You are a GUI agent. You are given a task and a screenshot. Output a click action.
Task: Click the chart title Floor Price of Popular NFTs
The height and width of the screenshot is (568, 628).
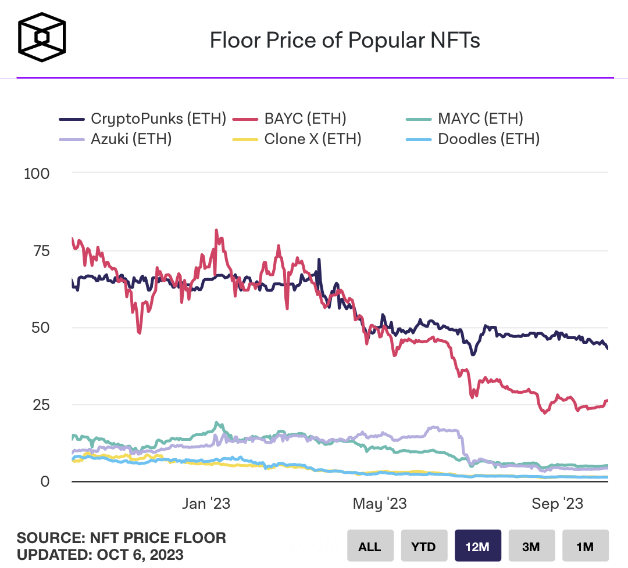point(344,41)
